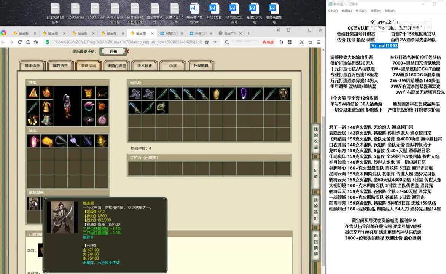Select the pink ring equipment slot

pos(88,107)
